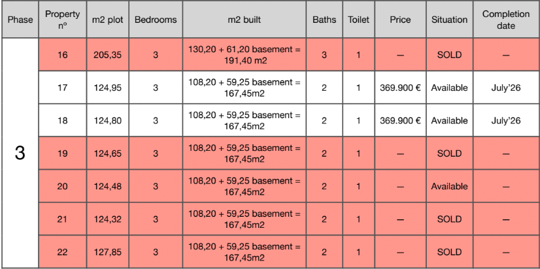The height and width of the screenshot is (269, 540).
Task: Click the Phase column header
Action: point(20,20)
